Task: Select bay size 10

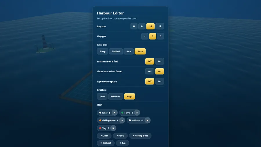Action: (x=150, y=26)
